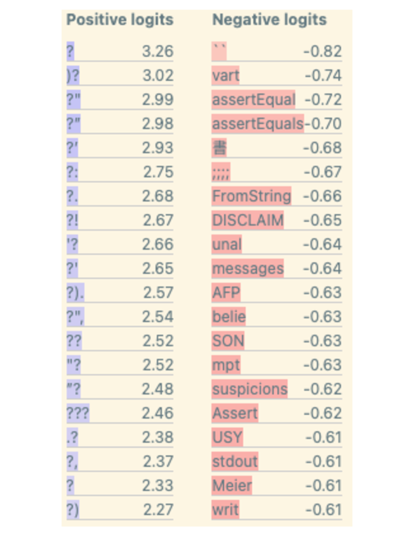Click the "DISCLAIM" token
The image size is (414, 536).
247,220
